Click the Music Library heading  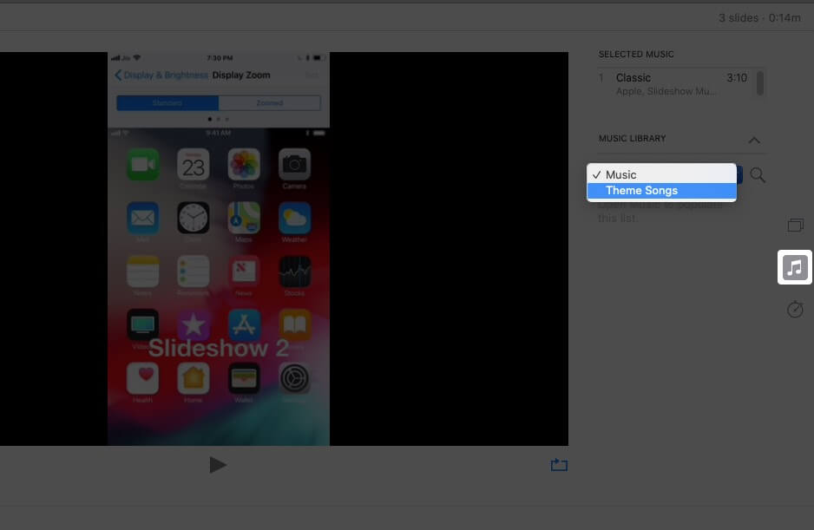(x=632, y=138)
